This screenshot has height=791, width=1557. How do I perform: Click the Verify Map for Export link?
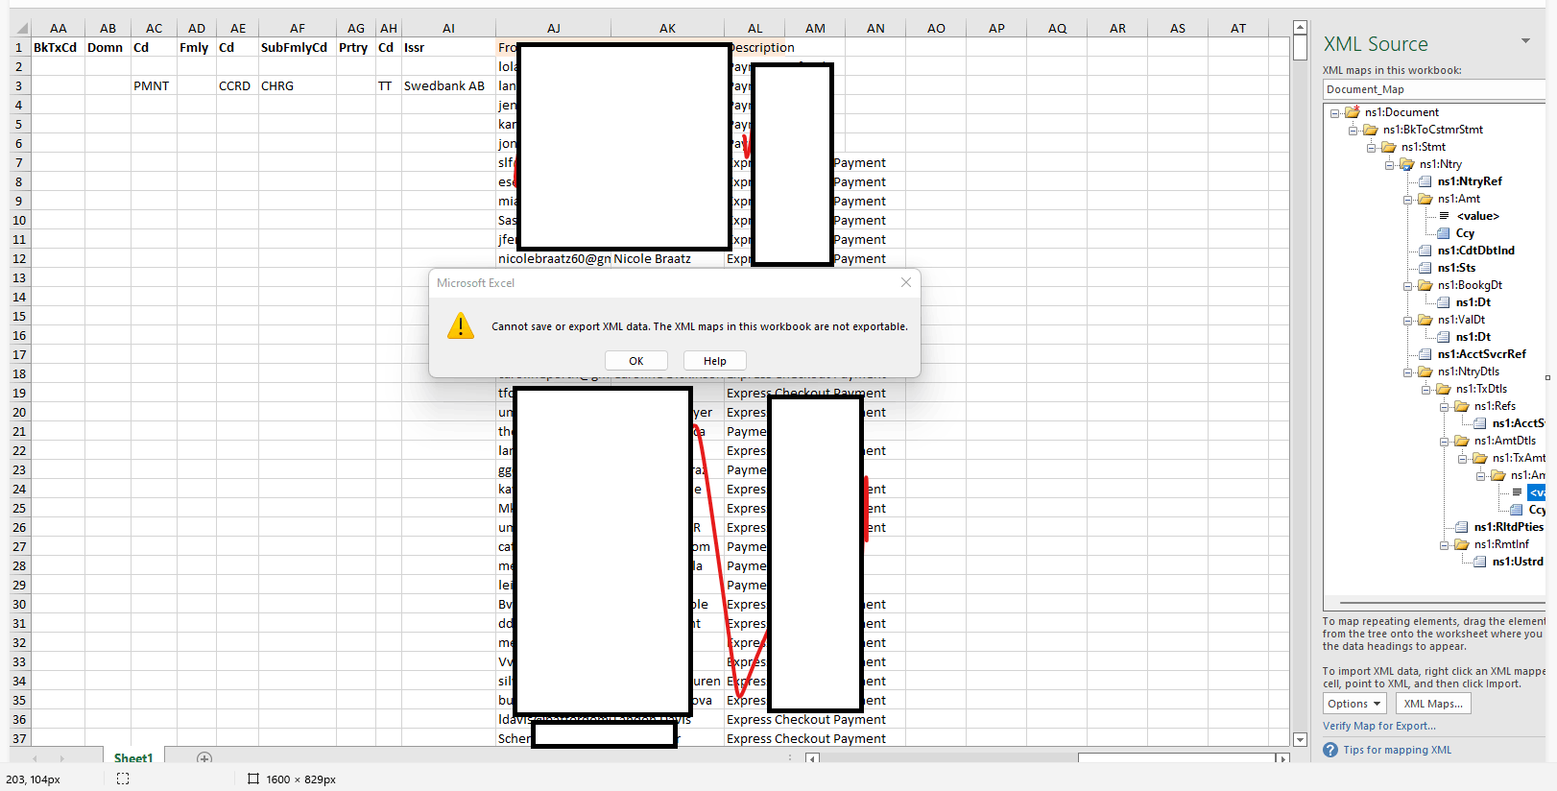[x=1379, y=726]
